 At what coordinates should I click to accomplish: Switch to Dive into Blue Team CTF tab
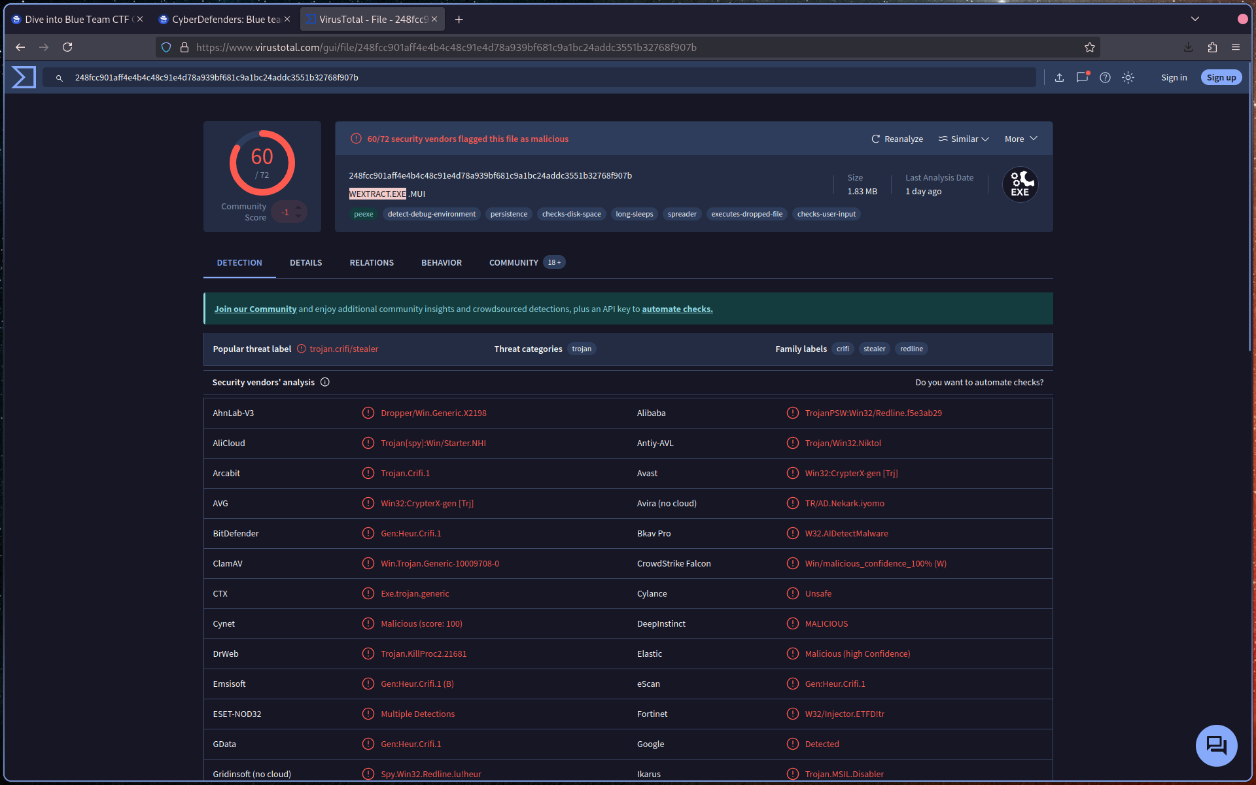coord(77,20)
